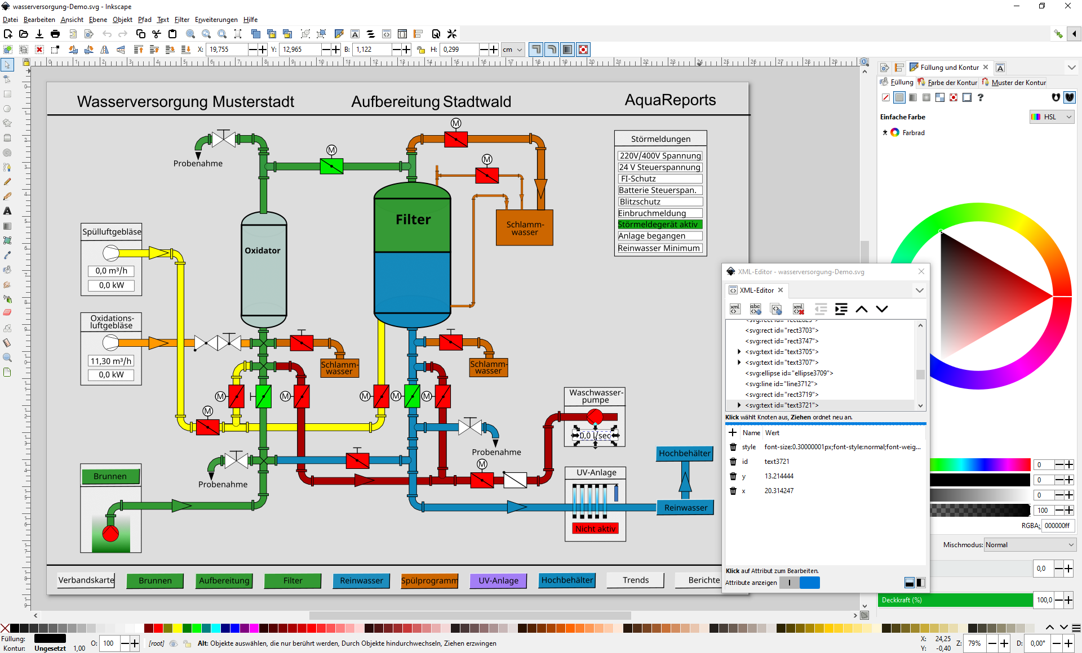Image resolution: width=1082 pixels, height=653 pixels.
Task: Open the Text and Font dialog icon
Action: point(355,34)
